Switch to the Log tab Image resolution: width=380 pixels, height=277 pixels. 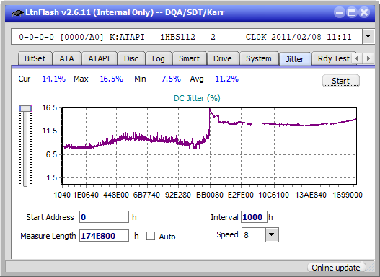[159, 58]
